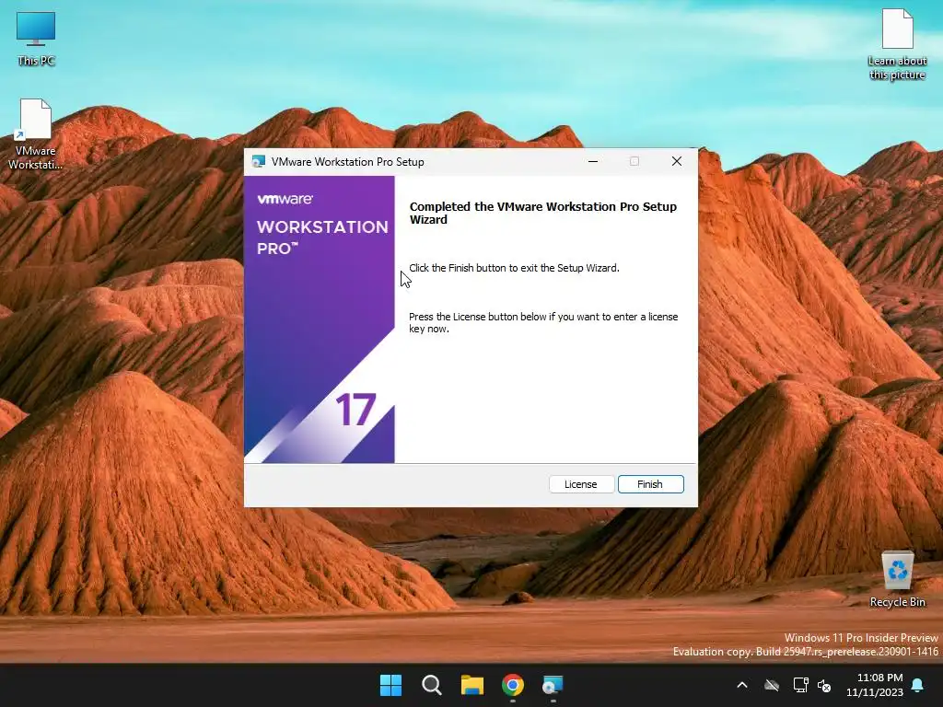This screenshot has width=943, height=707.
Task: Click the muted volume tray icon
Action: pyautogui.click(x=824, y=685)
